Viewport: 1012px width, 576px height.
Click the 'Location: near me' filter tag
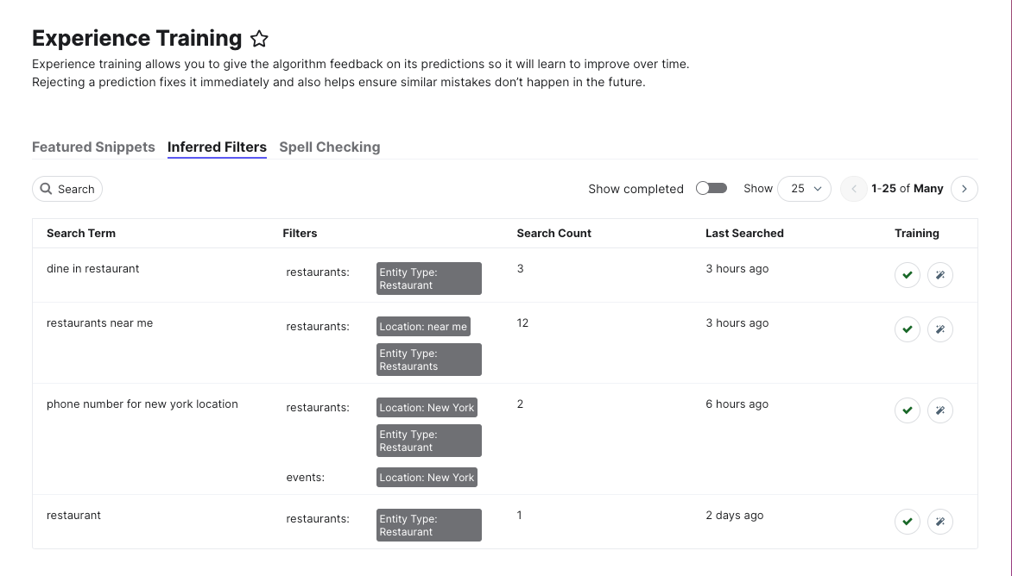click(x=423, y=327)
